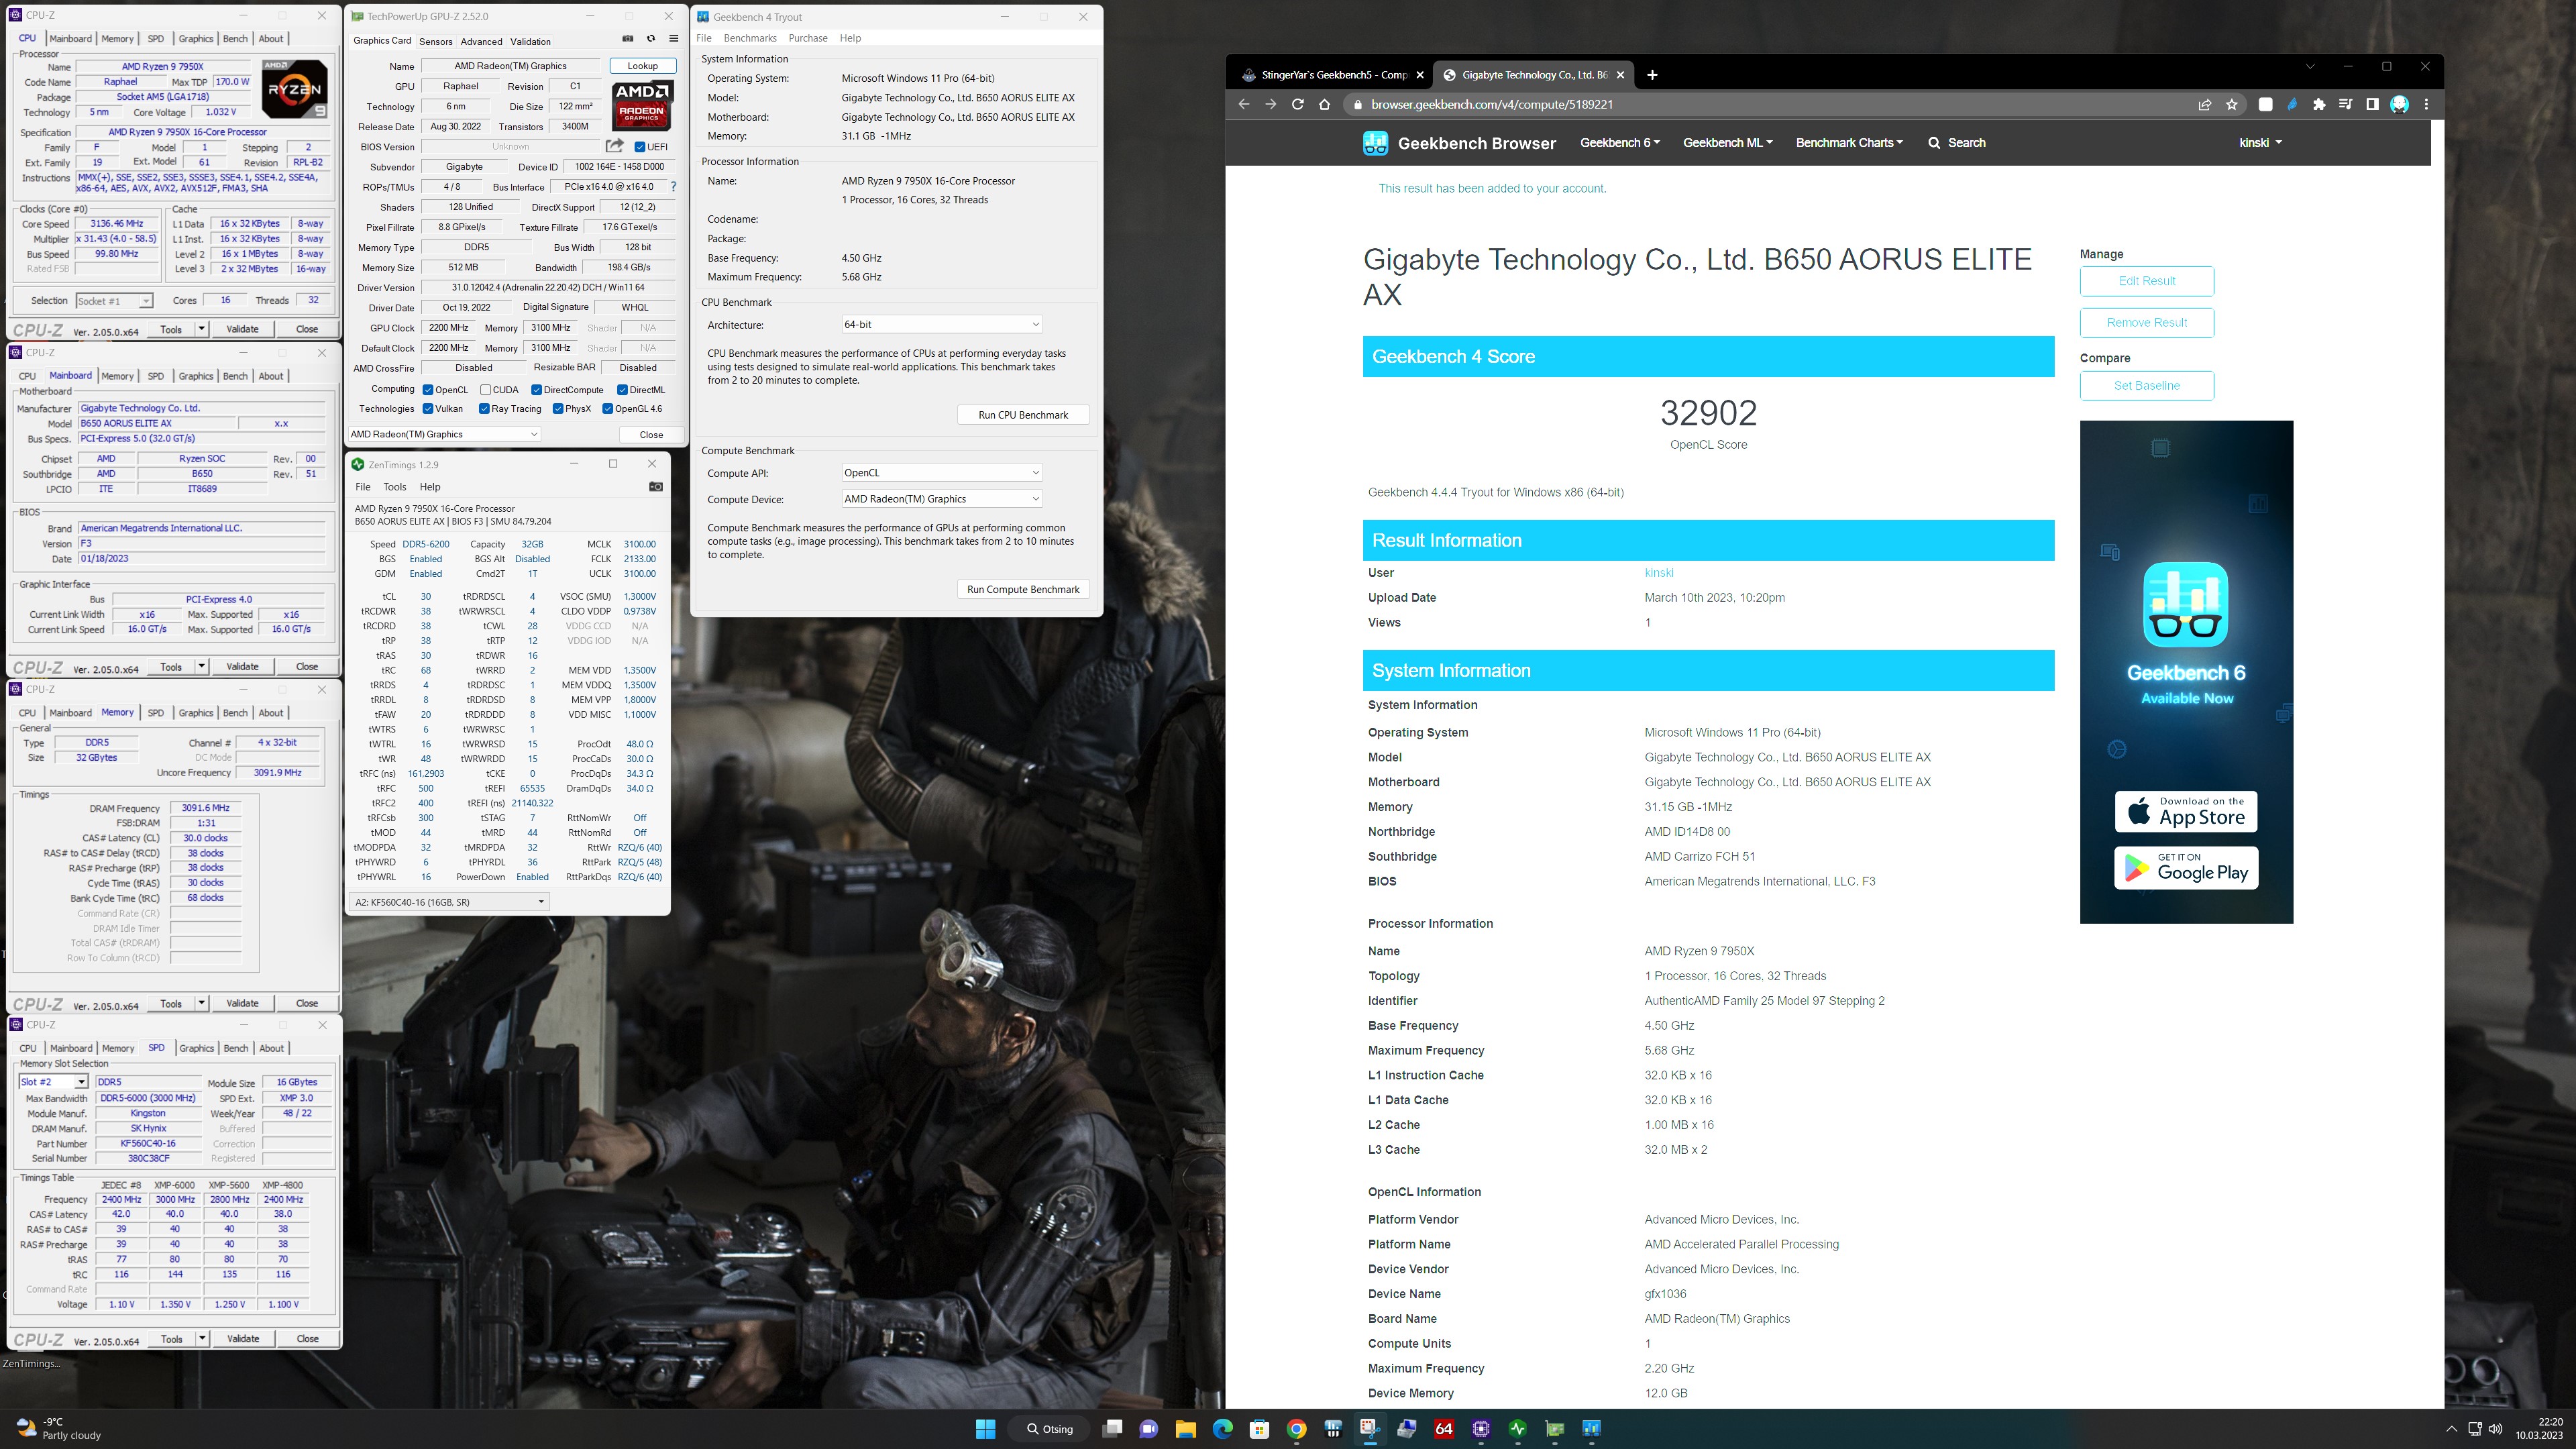Click ZenTimings screenshot camera icon
This screenshot has height=1449, width=2576.
click(656, 487)
